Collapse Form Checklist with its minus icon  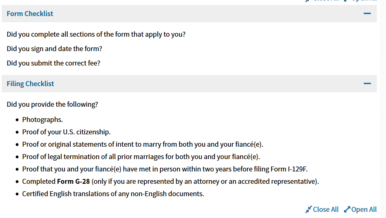point(367,14)
